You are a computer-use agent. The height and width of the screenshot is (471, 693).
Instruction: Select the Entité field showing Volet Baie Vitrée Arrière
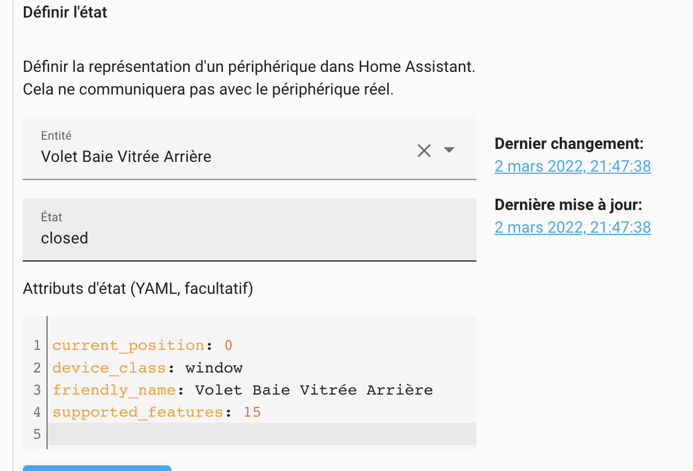[x=170, y=157]
